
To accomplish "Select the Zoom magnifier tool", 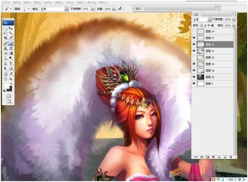I will click(x=11, y=79).
